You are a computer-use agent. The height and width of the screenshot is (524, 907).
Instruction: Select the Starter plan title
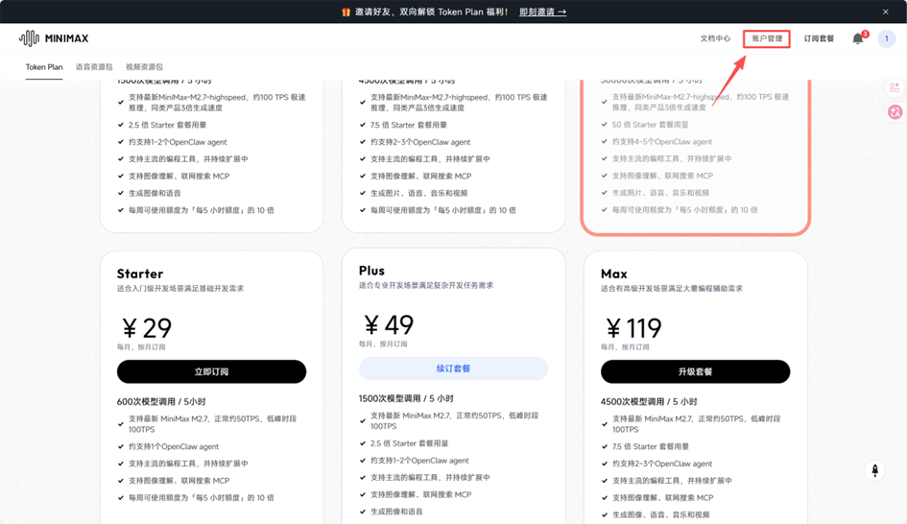pyautogui.click(x=140, y=274)
